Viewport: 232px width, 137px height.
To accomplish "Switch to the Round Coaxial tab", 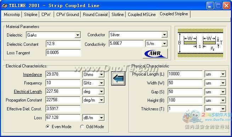I will point(95,15).
